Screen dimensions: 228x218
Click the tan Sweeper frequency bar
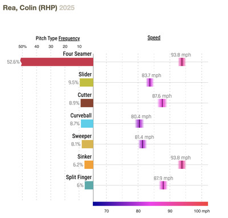point(88,144)
